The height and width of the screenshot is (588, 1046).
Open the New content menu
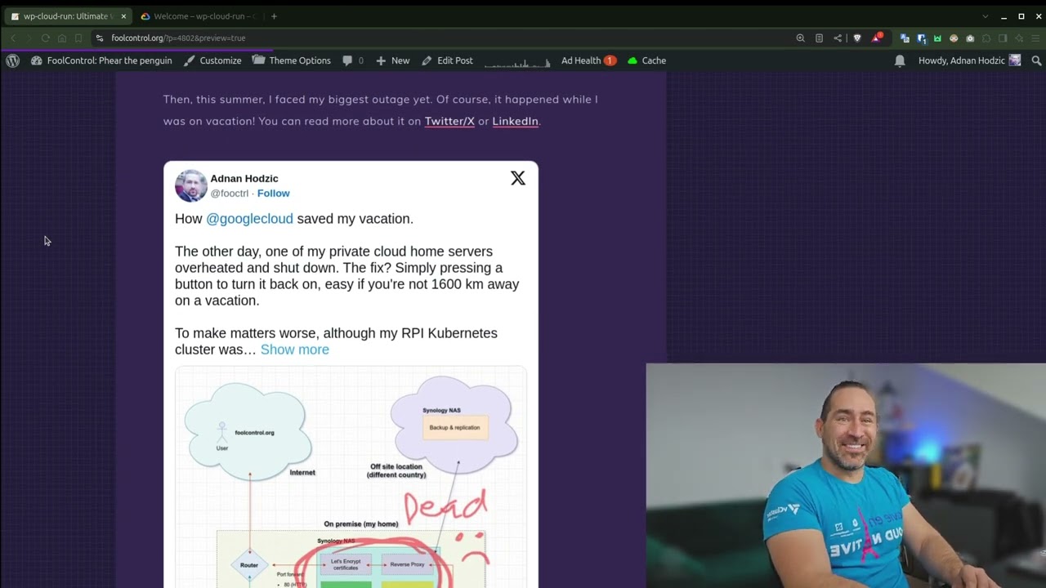click(x=393, y=60)
